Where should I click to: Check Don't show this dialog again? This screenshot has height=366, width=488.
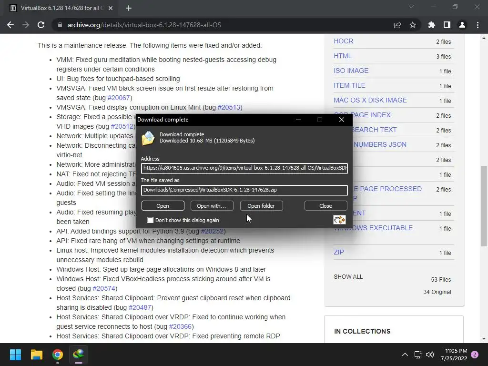click(150, 220)
